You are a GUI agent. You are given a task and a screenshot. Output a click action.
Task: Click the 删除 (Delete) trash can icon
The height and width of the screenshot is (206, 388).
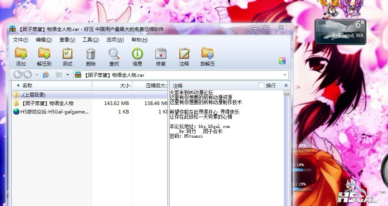click(90, 57)
